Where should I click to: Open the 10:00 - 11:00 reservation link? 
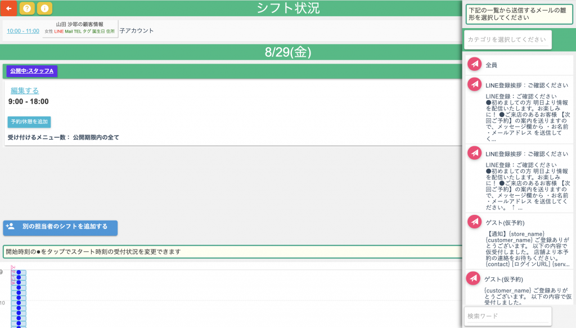[x=23, y=31]
